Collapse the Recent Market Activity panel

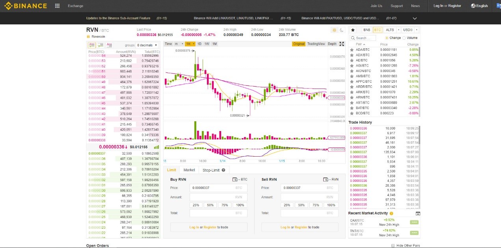(x=418, y=213)
